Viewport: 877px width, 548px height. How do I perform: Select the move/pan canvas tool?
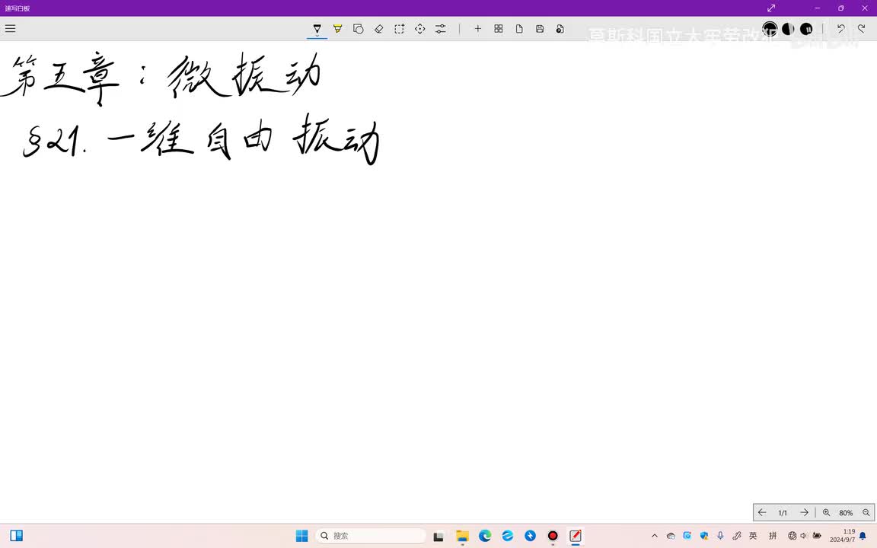pos(420,28)
